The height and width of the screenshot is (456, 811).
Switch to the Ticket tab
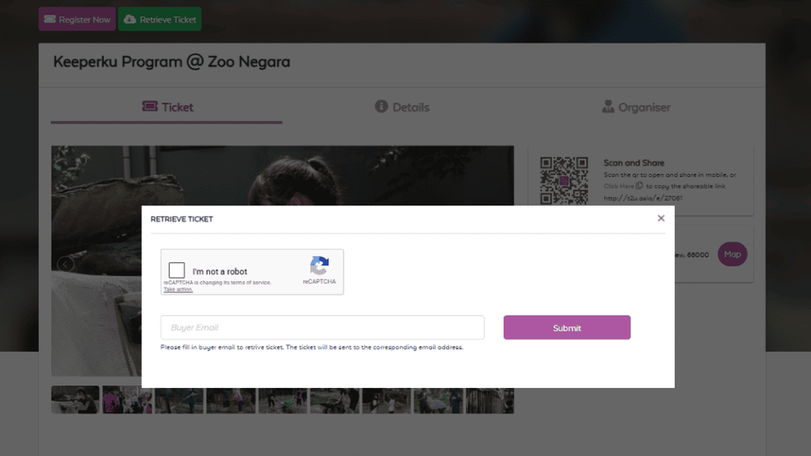(166, 108)
